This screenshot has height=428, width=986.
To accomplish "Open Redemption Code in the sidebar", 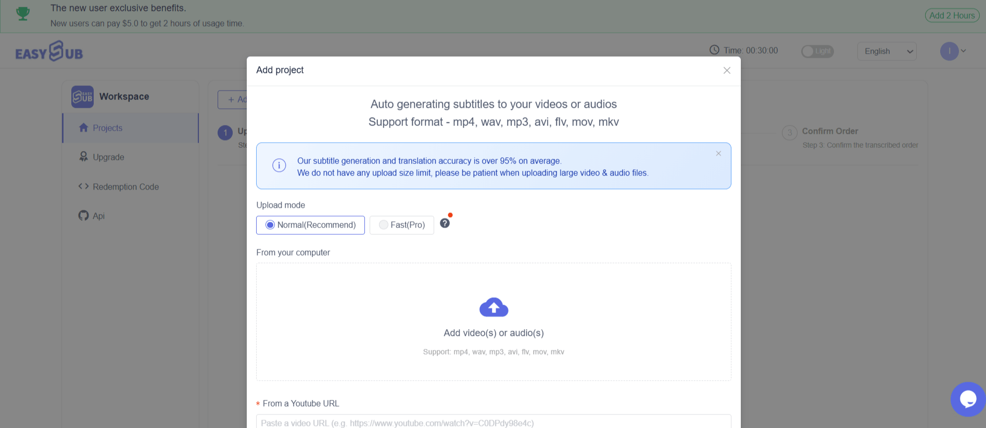I will 130,186.
